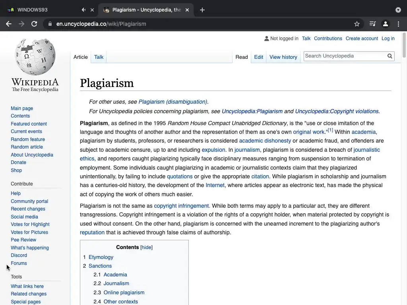
Task: Open Special pages link
Action: click(26, 302)
